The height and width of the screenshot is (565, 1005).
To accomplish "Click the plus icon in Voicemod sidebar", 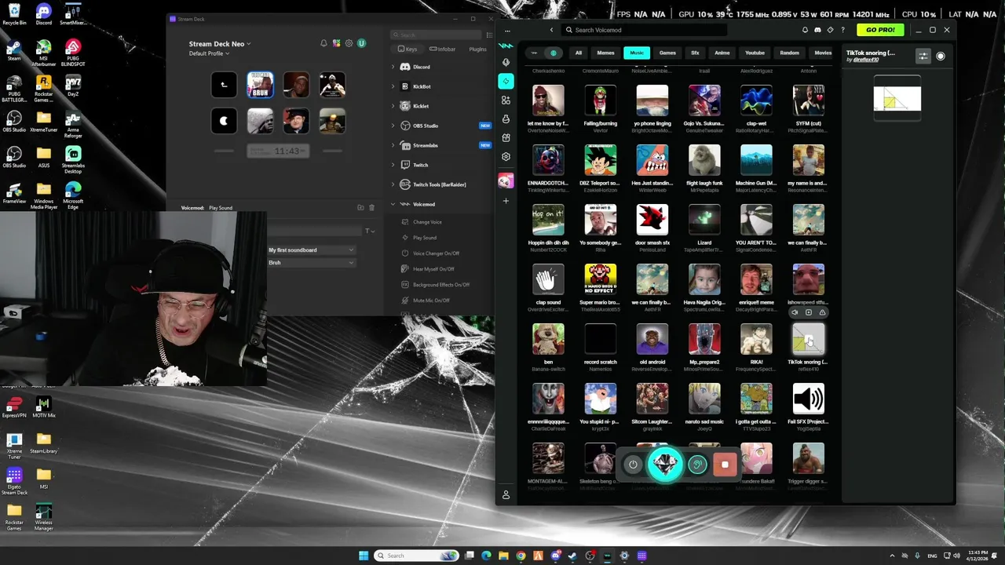I will coord(506,201).
